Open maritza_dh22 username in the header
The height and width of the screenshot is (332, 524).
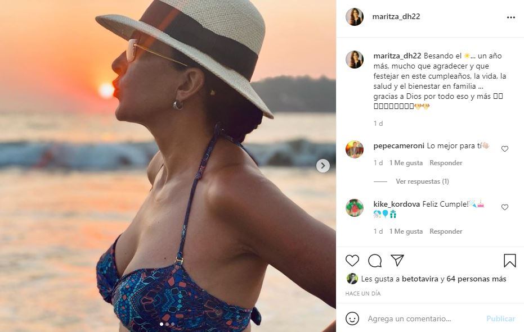pos(396,17)
